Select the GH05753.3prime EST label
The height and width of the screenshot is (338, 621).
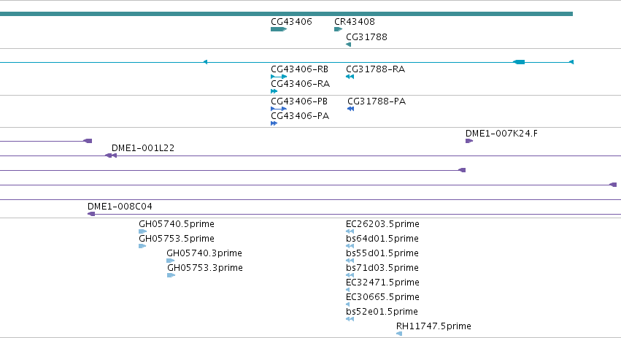[205, 268]
